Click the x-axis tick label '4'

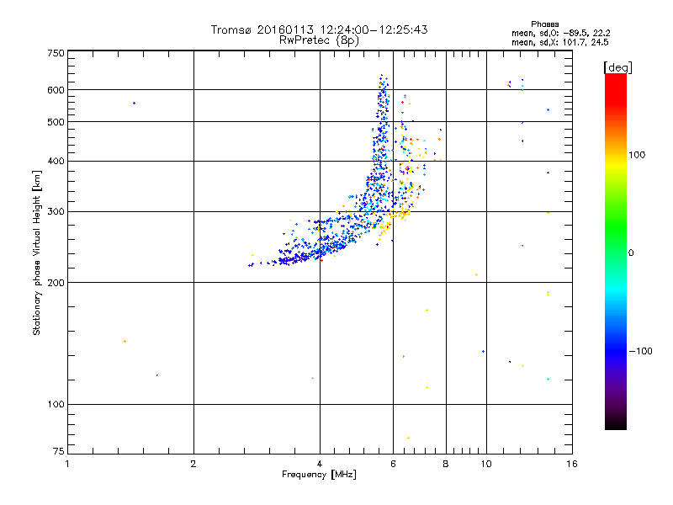[320, 464]
